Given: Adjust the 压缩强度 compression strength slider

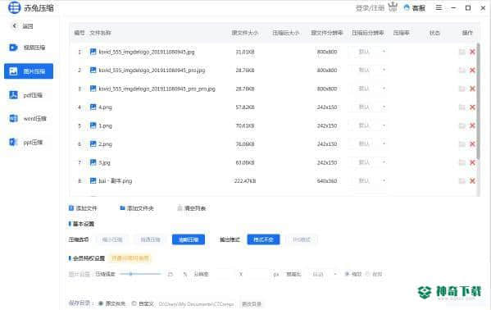Looking at the screenshot, I should 140,274.
